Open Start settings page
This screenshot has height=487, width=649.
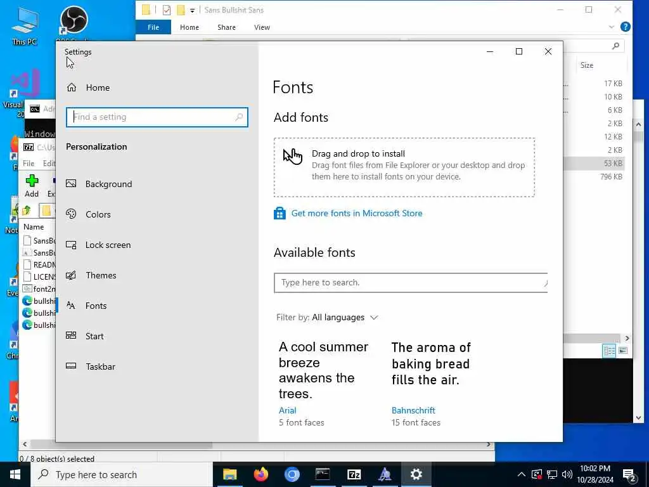(x=85, y=336)
